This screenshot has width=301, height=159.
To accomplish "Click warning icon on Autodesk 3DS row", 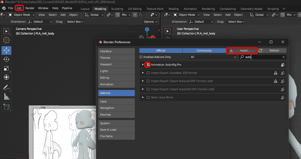I will click(x=275, y=73).
